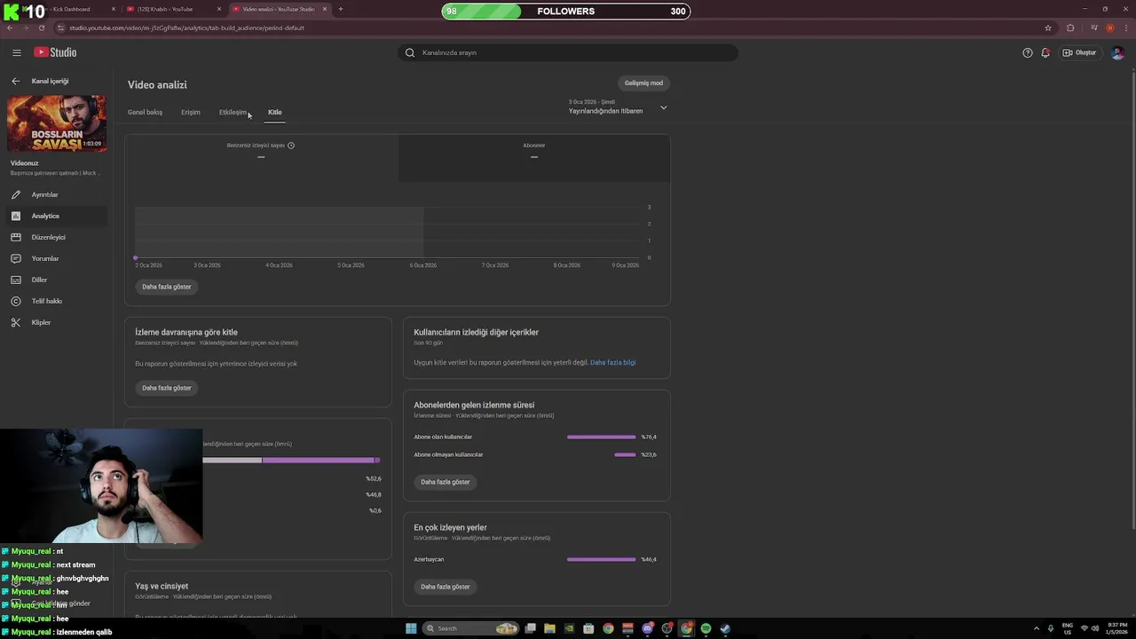
Task: Click the Chrome address bar URL
Action: pos(186,28)
